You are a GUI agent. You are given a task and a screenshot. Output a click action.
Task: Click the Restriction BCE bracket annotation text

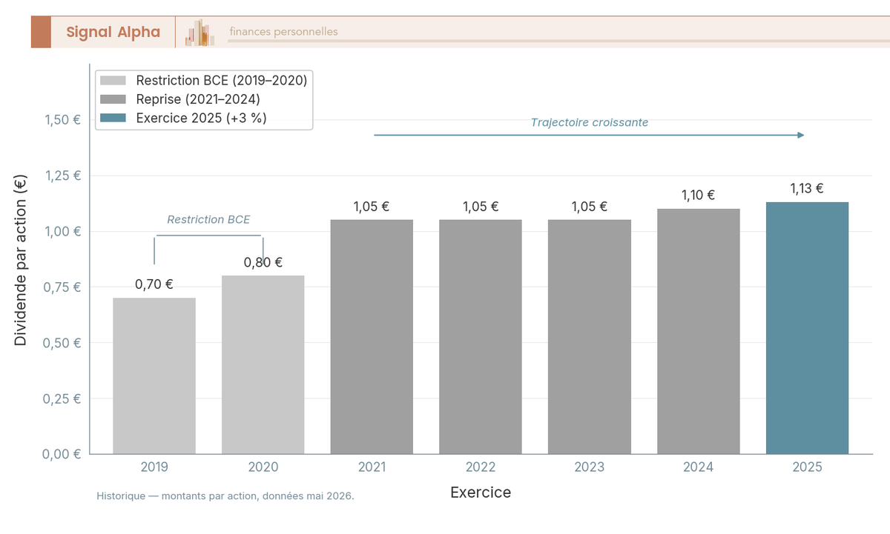pos(208,220)
